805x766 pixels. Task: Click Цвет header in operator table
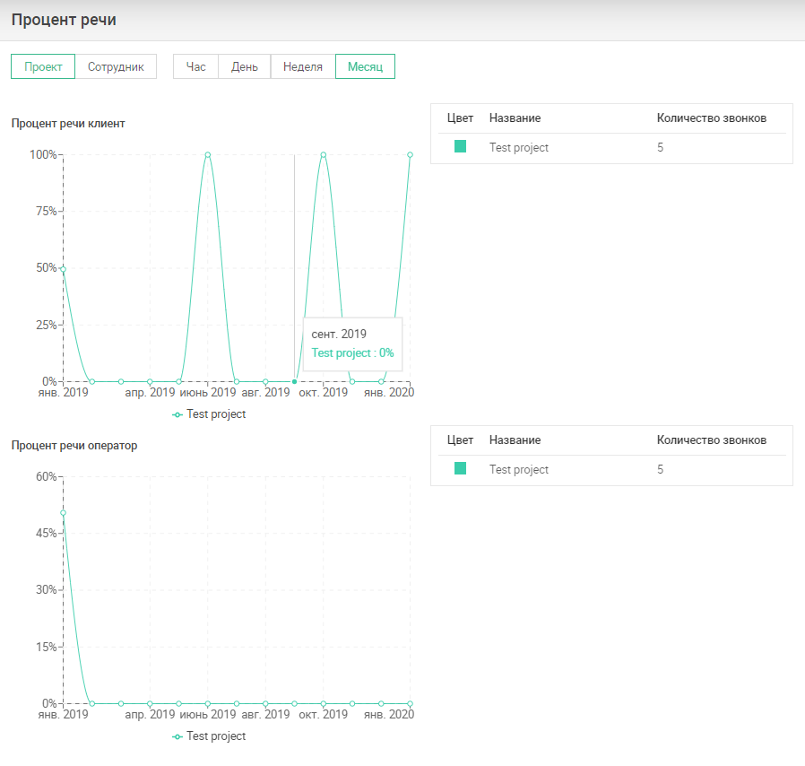tap(460, 440)
